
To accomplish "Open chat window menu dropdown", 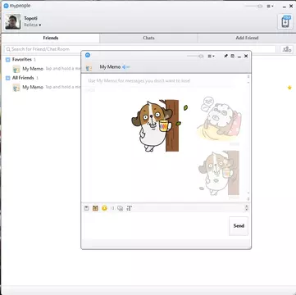I will [x=211, y=56].
